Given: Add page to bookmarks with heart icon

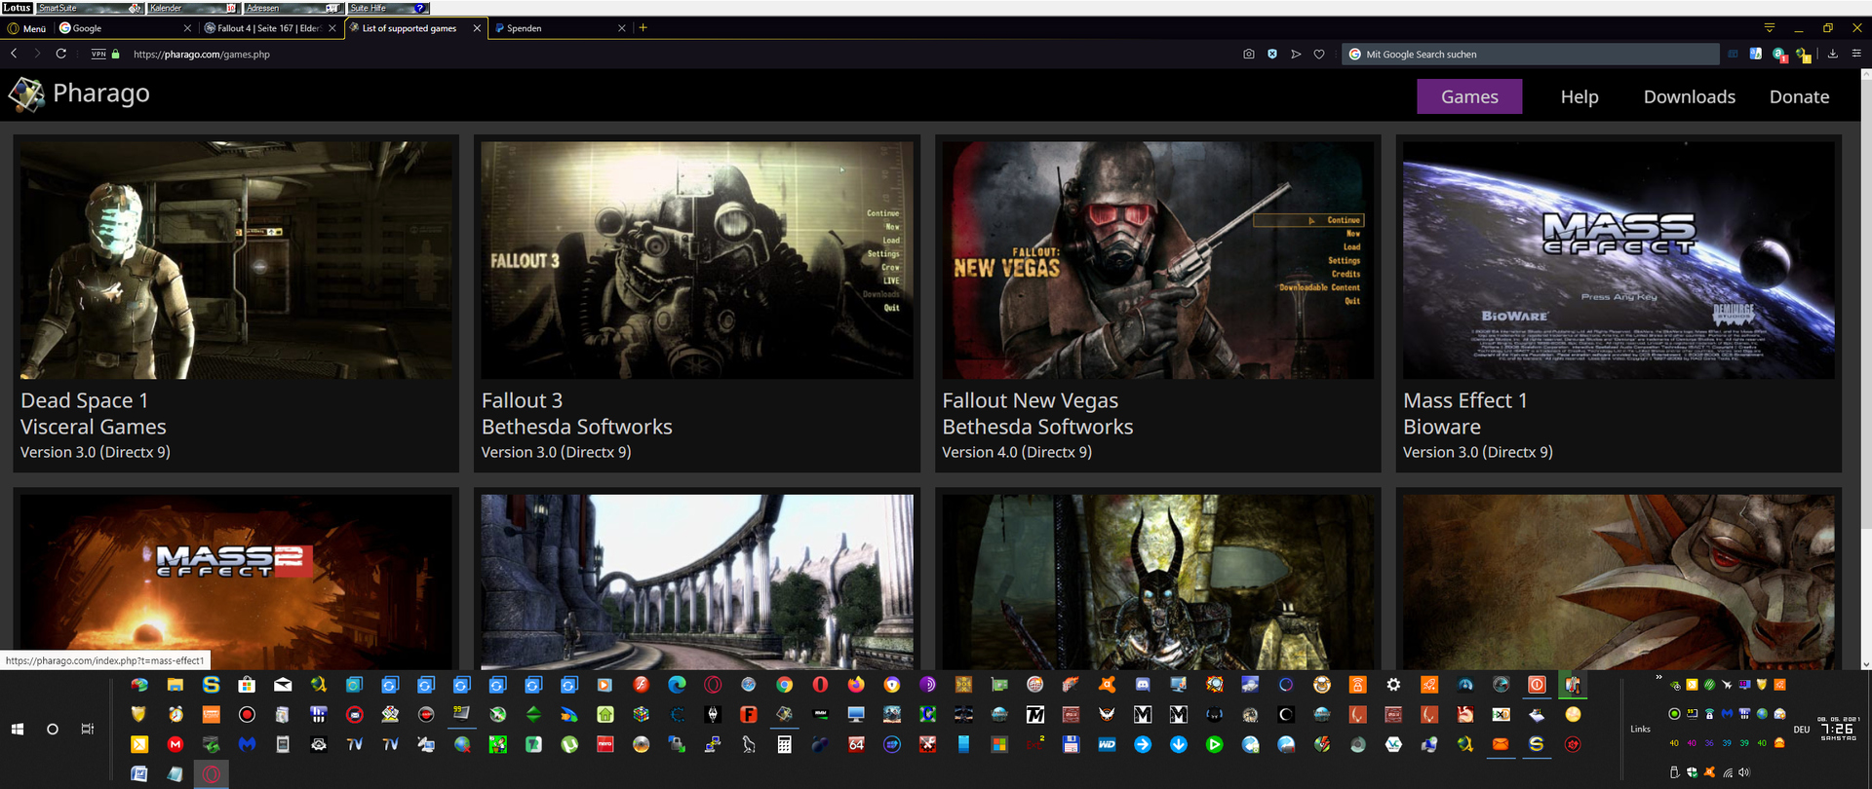Looking at the screenshot, I should coord(1319,55).
